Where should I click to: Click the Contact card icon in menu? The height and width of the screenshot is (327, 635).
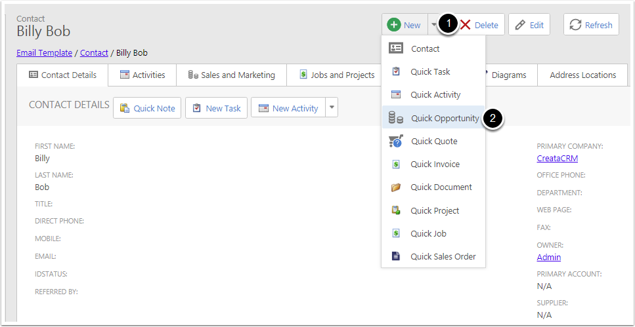pyautogui.click(x=395, y=48)
